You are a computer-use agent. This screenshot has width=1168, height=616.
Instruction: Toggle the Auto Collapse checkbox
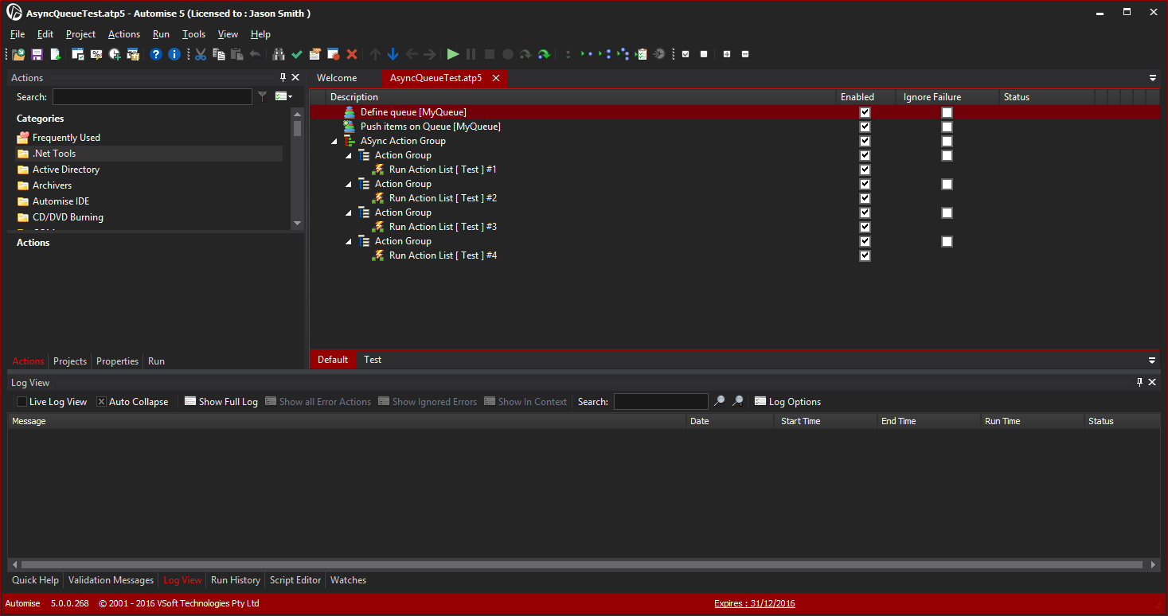click(x=101, y=402)
